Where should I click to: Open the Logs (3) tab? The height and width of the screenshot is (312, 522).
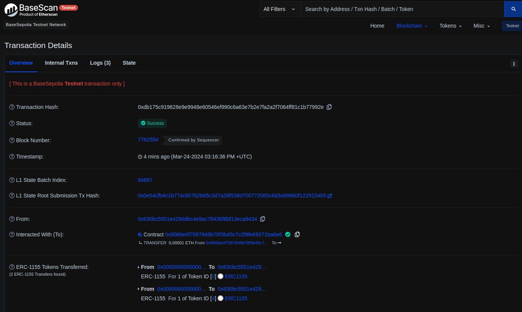[100, 63]
